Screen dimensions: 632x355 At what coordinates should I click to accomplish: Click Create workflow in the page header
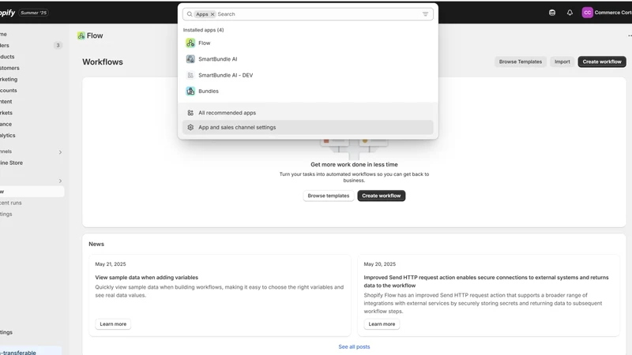[602, 62]
